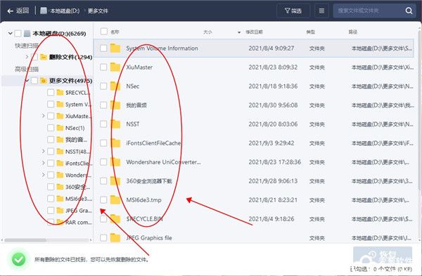The height and width of the screenshot is (276, 422).
Task: Click the NSST folder icon in the list
Action: click(115, 124)
